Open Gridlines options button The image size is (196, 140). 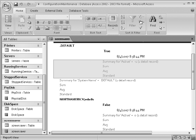[57, 28]
